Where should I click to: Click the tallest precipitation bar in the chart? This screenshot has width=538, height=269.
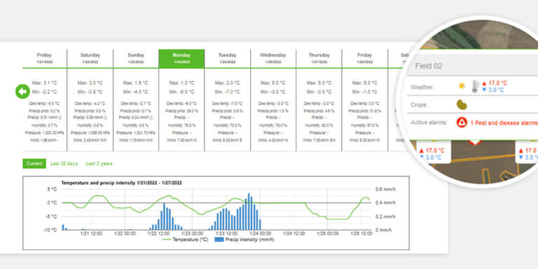249,212
